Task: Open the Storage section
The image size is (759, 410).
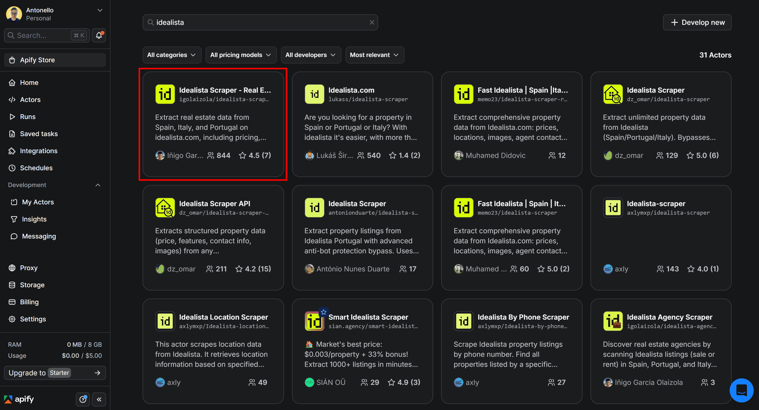Action: 32,285
